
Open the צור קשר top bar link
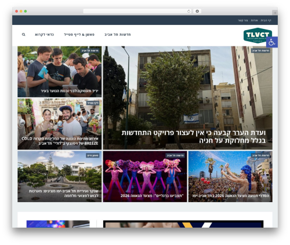(x=243, y=20)
